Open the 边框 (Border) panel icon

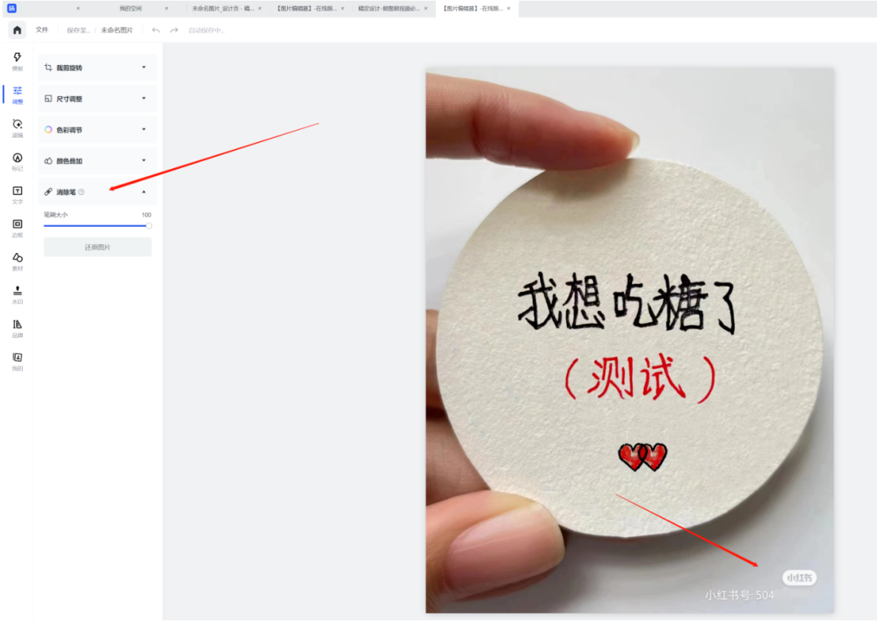pyautogui.click(x=16, y=227)
